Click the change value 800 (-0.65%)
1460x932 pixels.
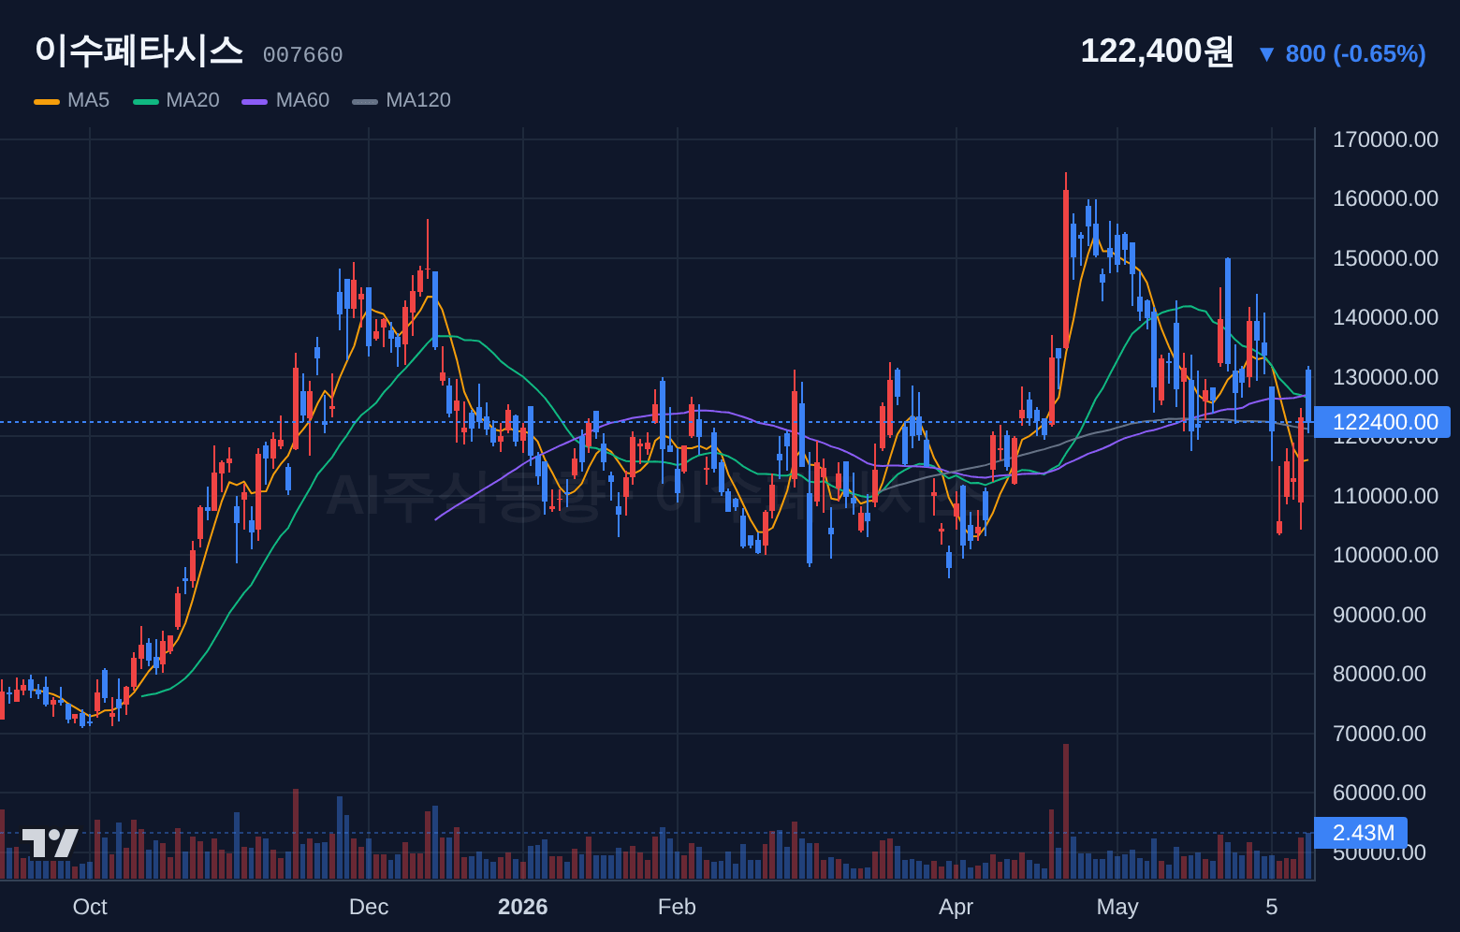tap(1355, 54)
